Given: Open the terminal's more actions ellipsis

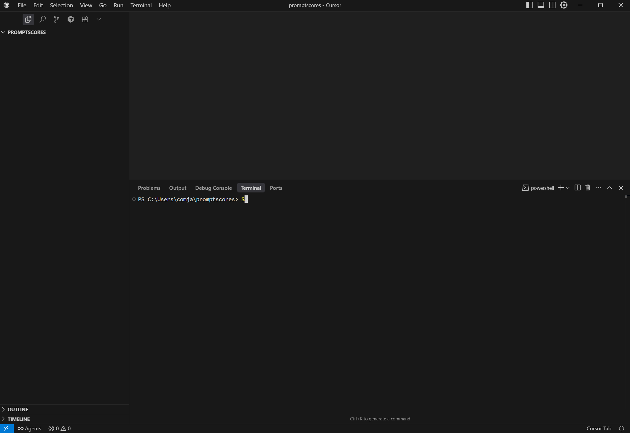Looking at the screenshot, I should coord(599,188).
